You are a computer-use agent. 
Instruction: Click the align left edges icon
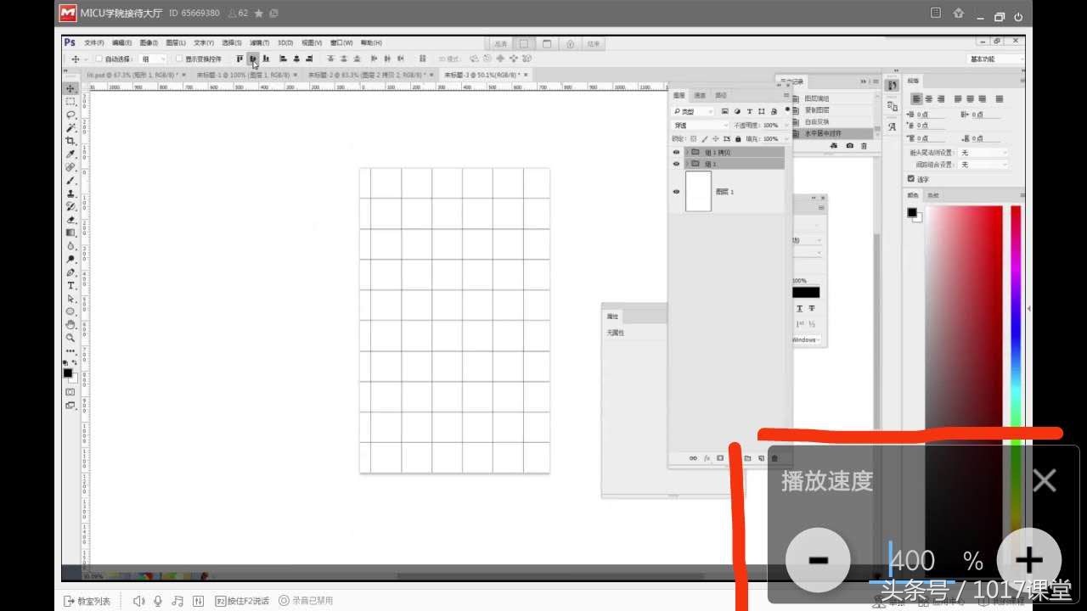283,59
